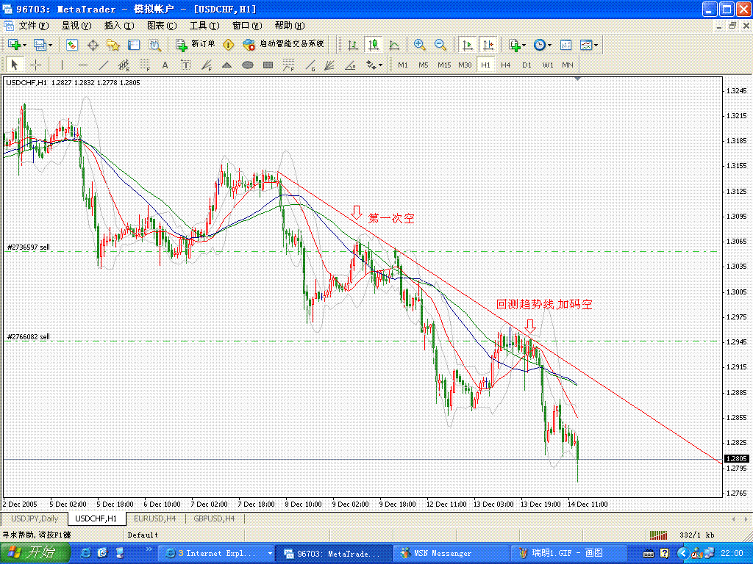Draw a vertical line tool
This screenshot has height=564, width=753.
click(62, 65)
